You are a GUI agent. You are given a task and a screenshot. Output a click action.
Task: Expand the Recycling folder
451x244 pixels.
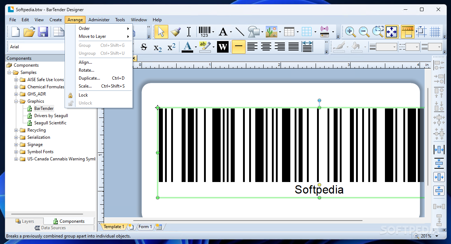(16, 130)
